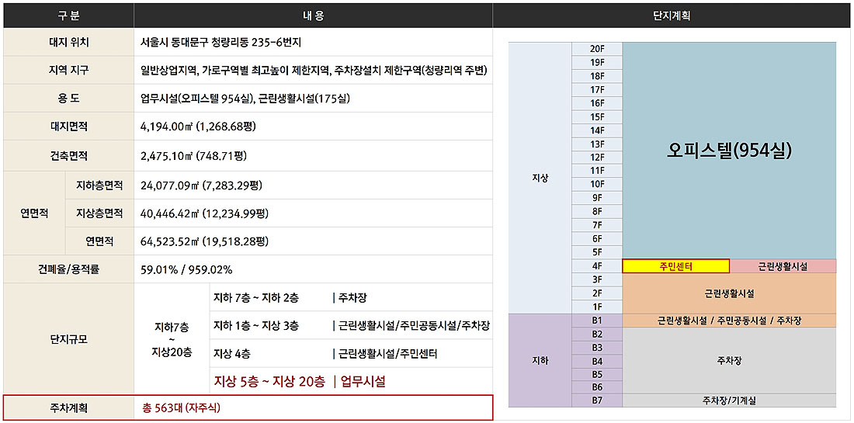Click 지하 7층 ~ 지하 2층 text
Viewport: 854px width, 423px height.
[x=256, y=298]
